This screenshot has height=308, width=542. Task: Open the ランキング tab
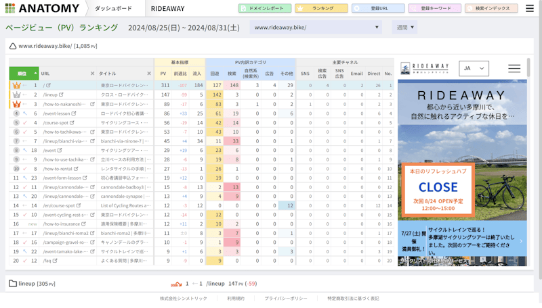(x=321, y=8)
